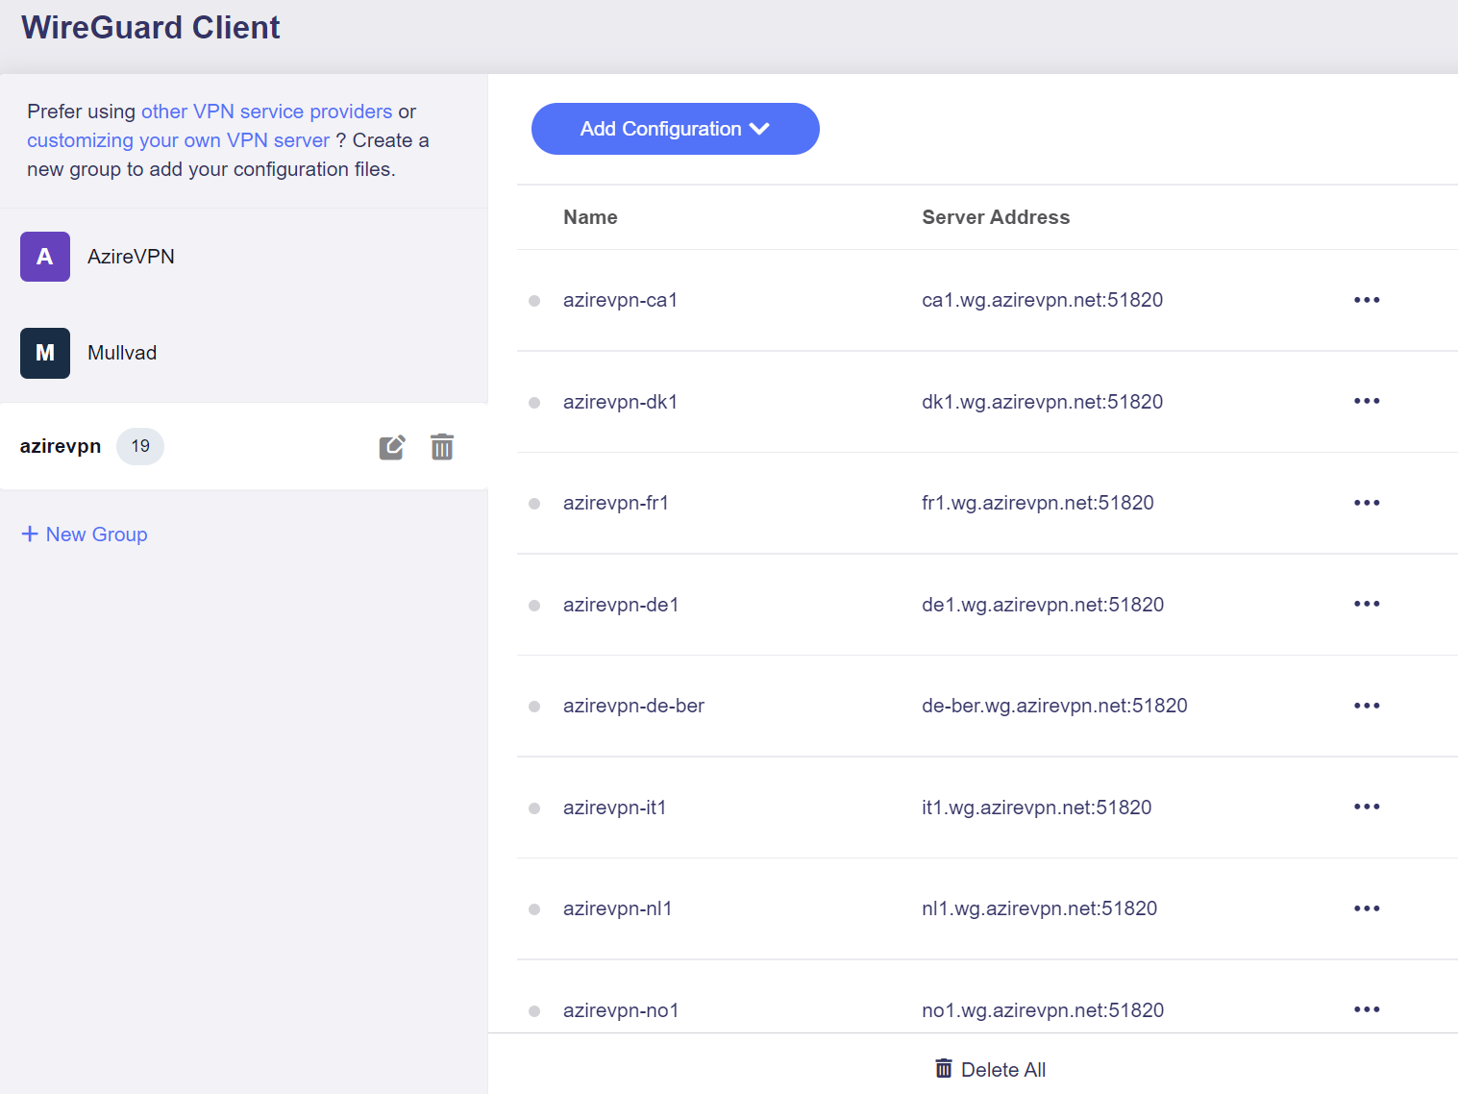Open options menu for azirevpn-nl1
The image size is (1458, 1094).
1367,908
